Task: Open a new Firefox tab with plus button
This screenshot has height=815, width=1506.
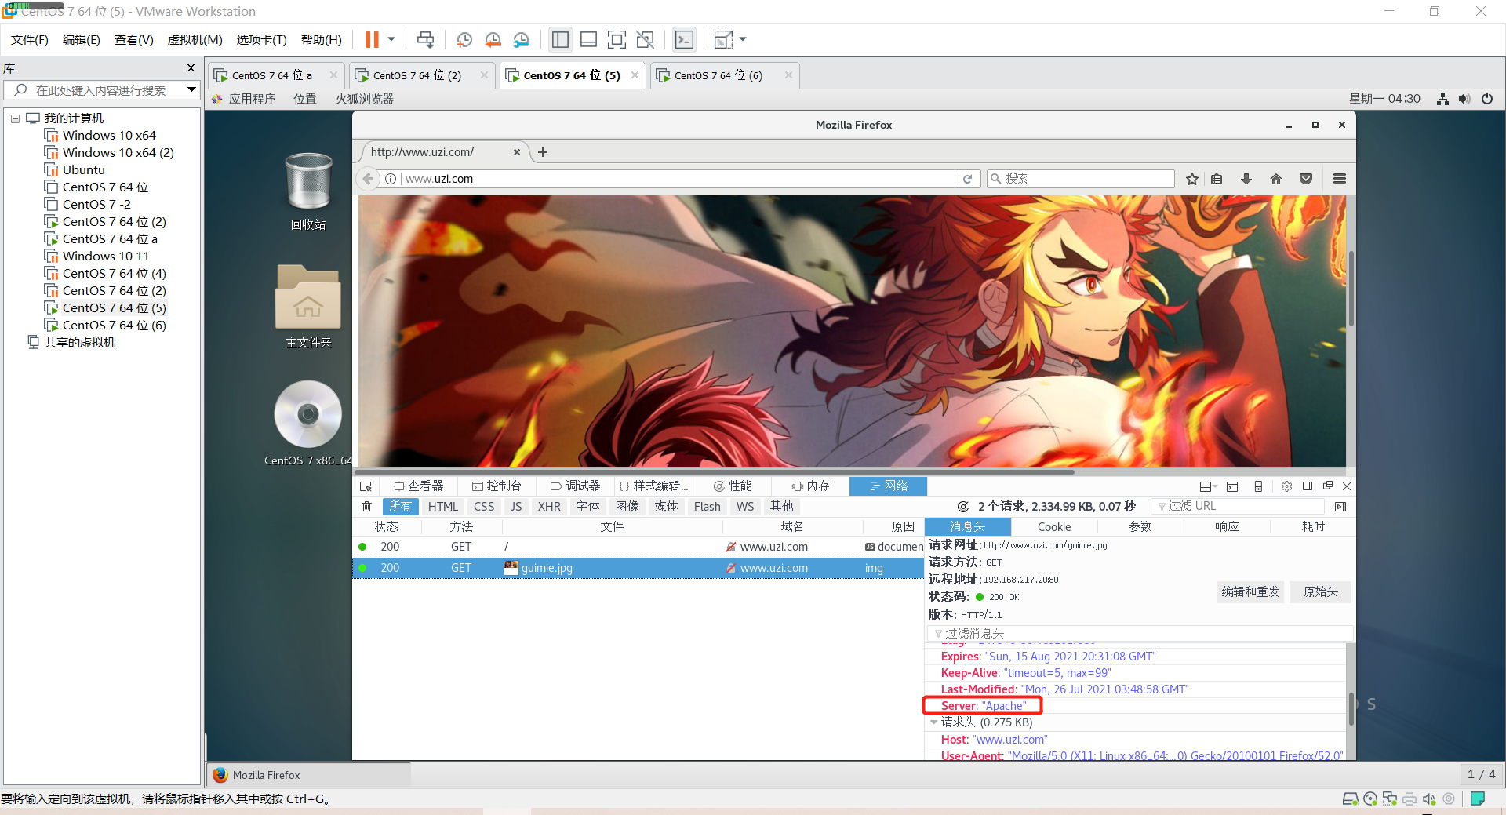Action: [543, 152]
